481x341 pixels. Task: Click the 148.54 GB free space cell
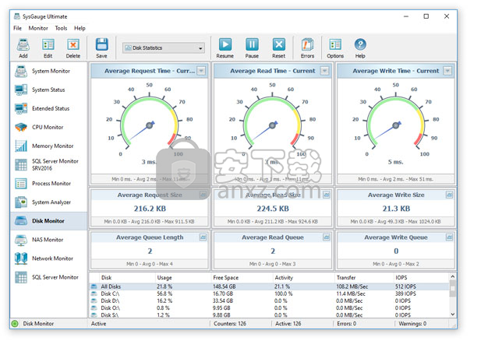click(x=225, y=287)
